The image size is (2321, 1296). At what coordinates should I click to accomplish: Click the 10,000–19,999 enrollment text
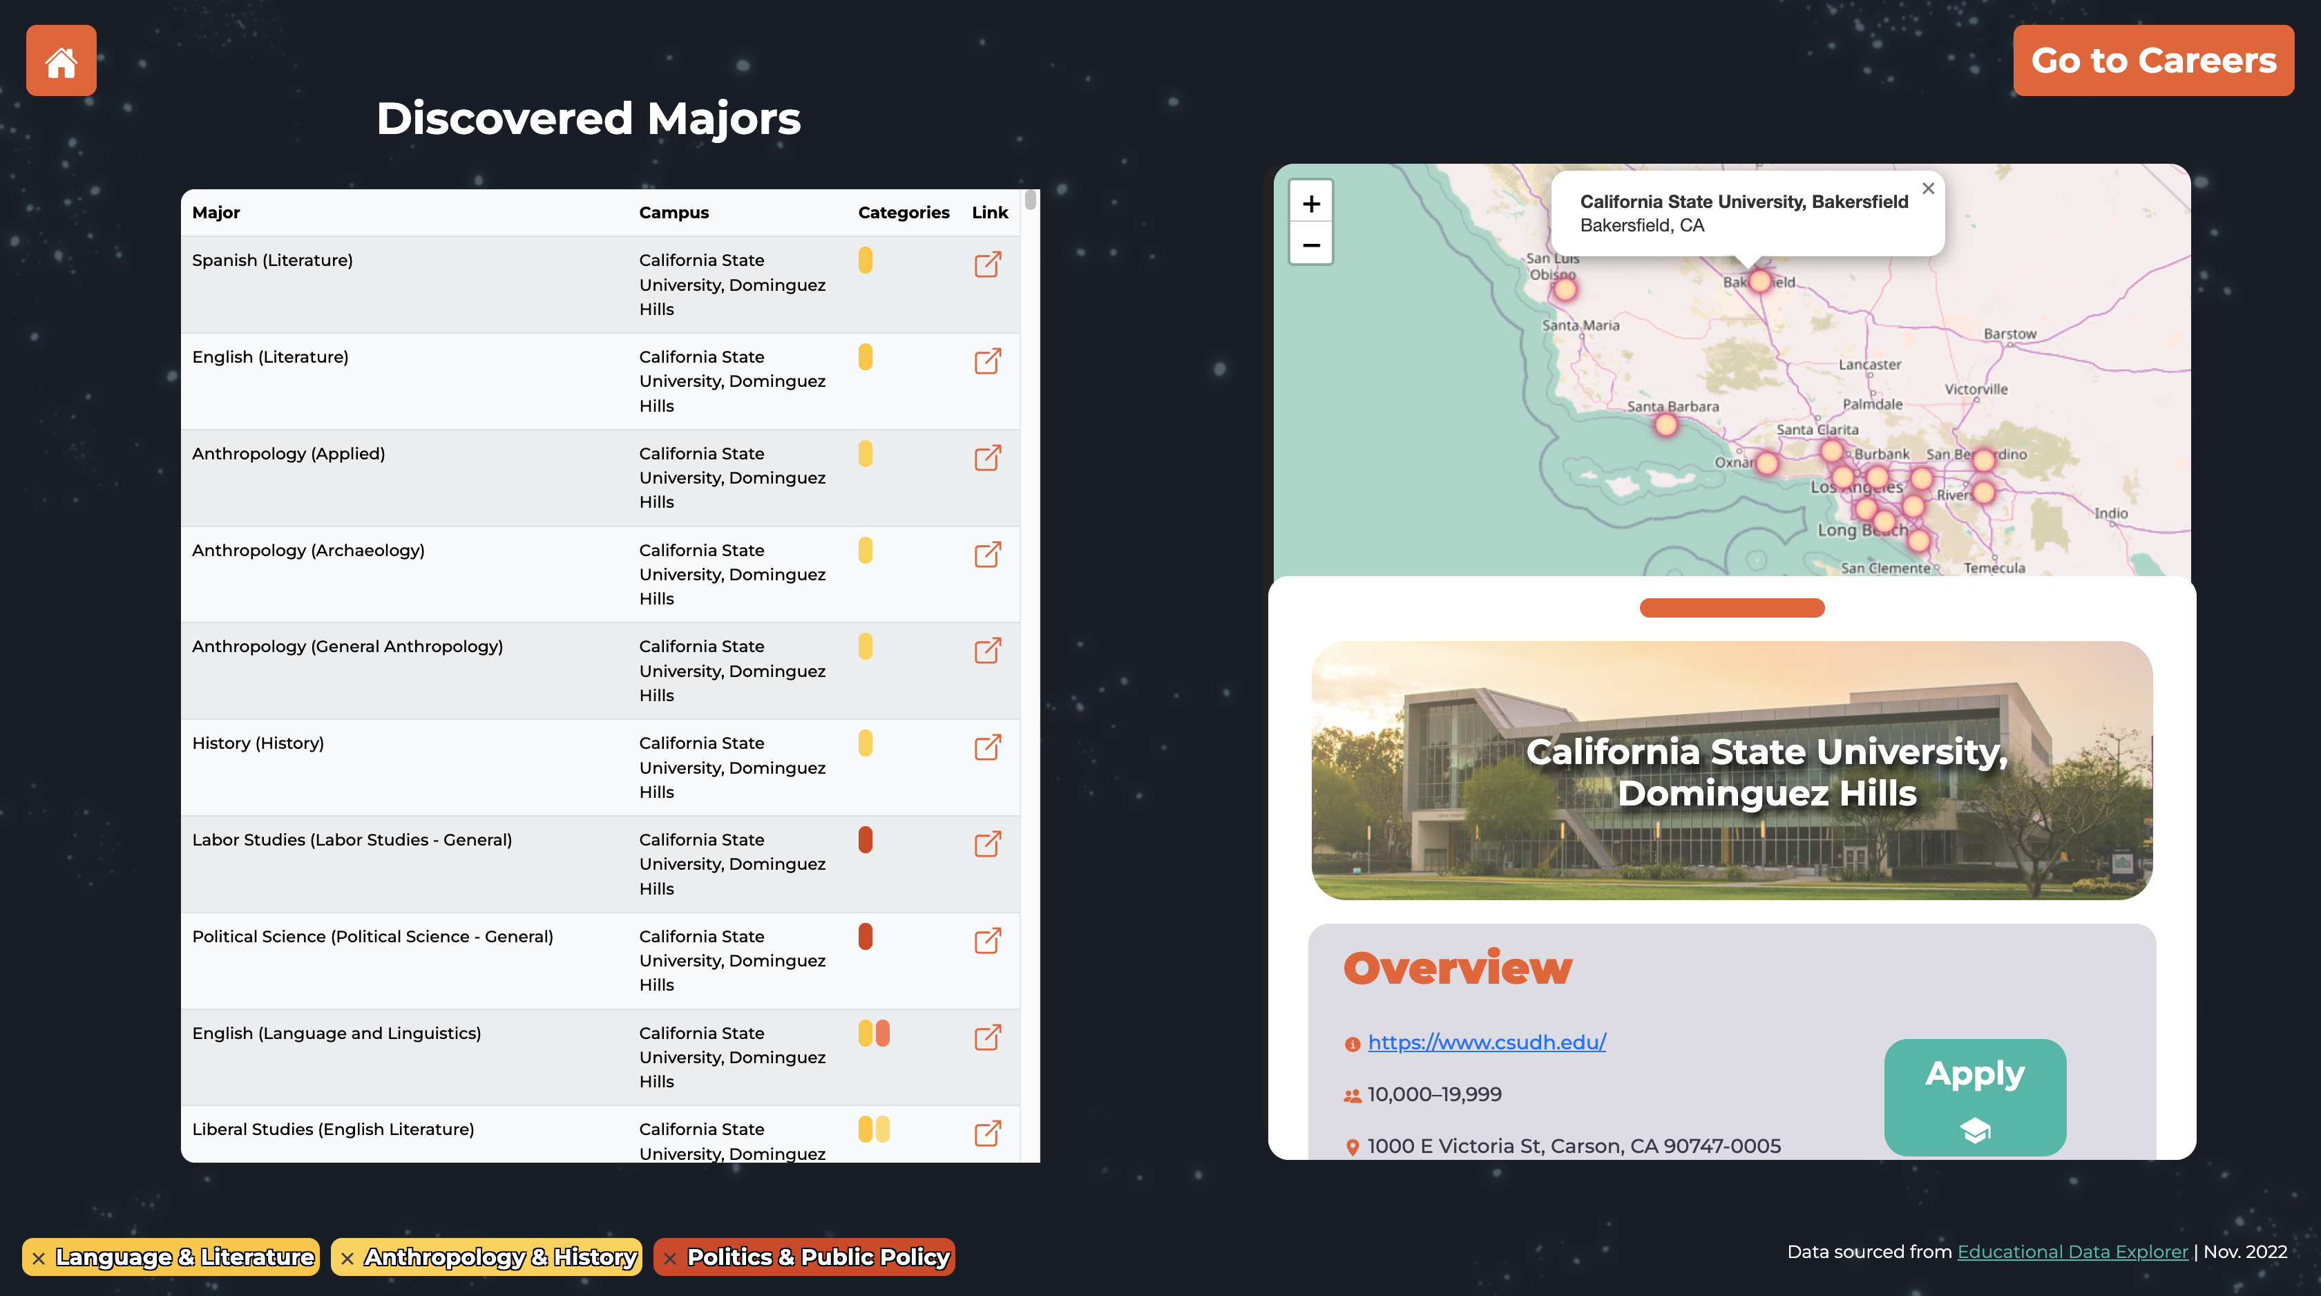click(1435, 1094)
